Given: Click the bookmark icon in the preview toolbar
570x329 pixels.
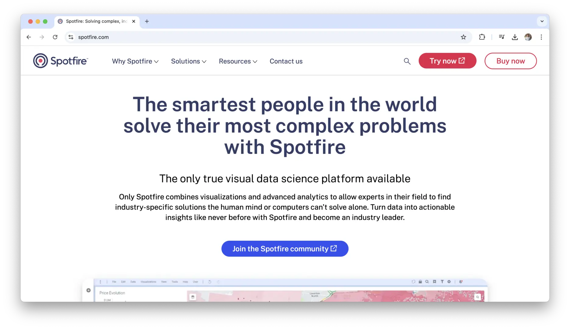Looking at the screenshot, I should pos(434,282).
